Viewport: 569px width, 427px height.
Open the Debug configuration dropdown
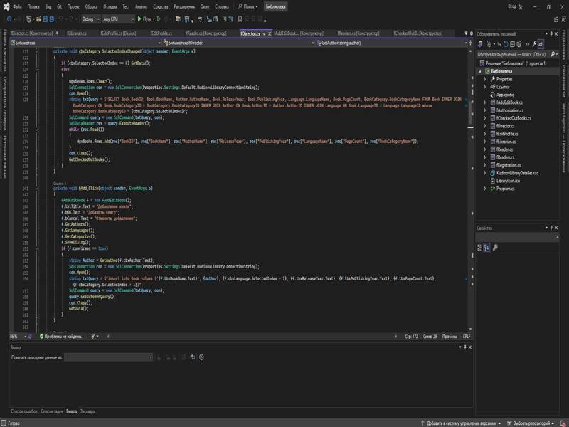click(90, 19)
